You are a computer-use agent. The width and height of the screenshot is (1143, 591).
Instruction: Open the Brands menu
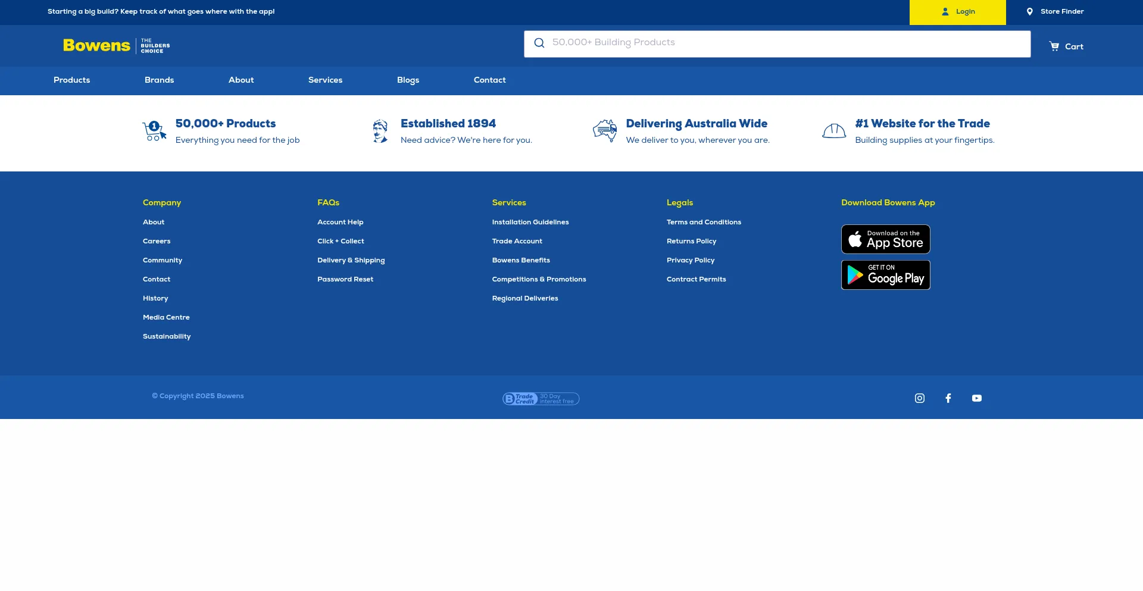pyautogui.click(x=159, y=80)
